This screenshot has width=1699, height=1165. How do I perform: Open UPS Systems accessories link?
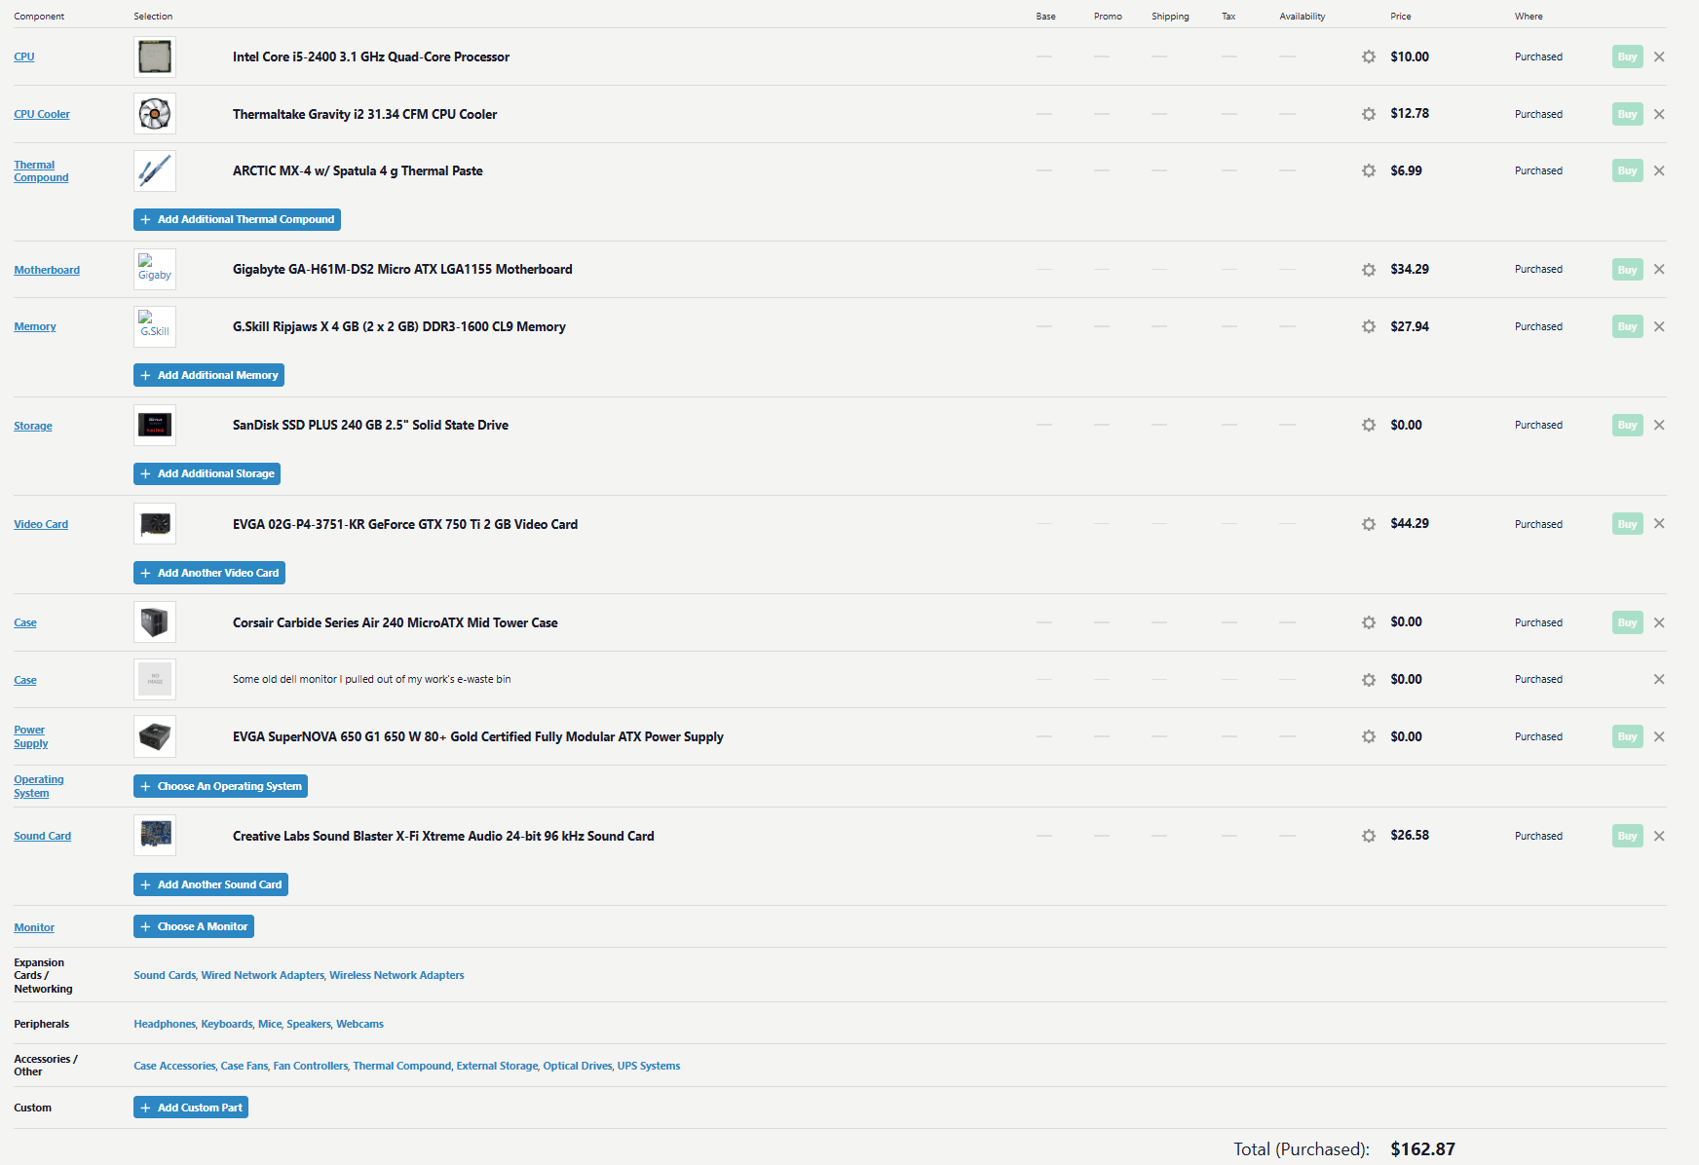tap(649, 1066)
